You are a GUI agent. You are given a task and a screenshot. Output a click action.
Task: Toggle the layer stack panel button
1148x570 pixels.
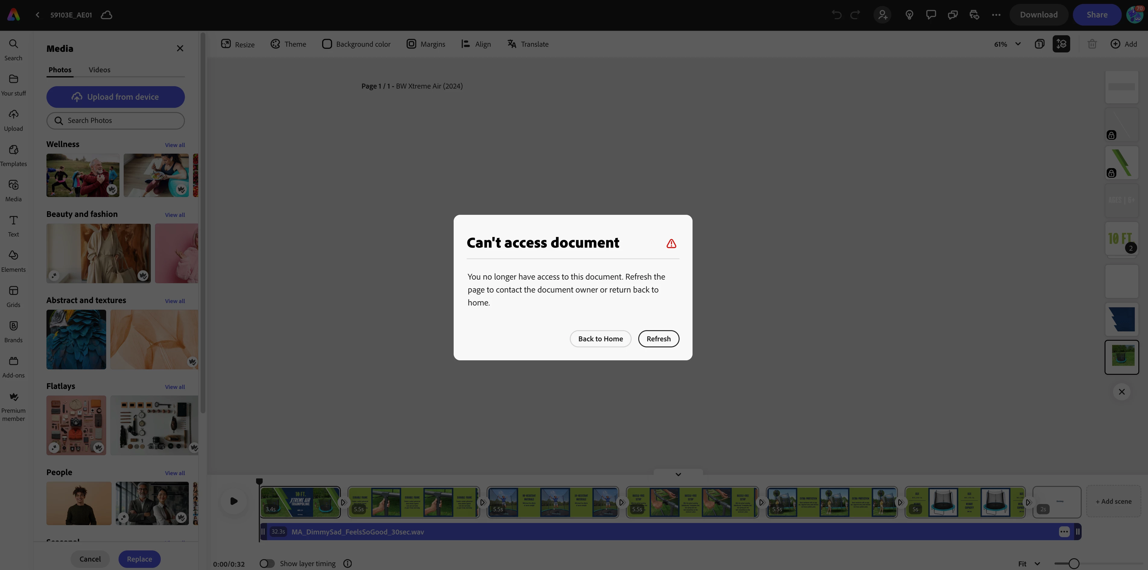(x=1061, y=44)
